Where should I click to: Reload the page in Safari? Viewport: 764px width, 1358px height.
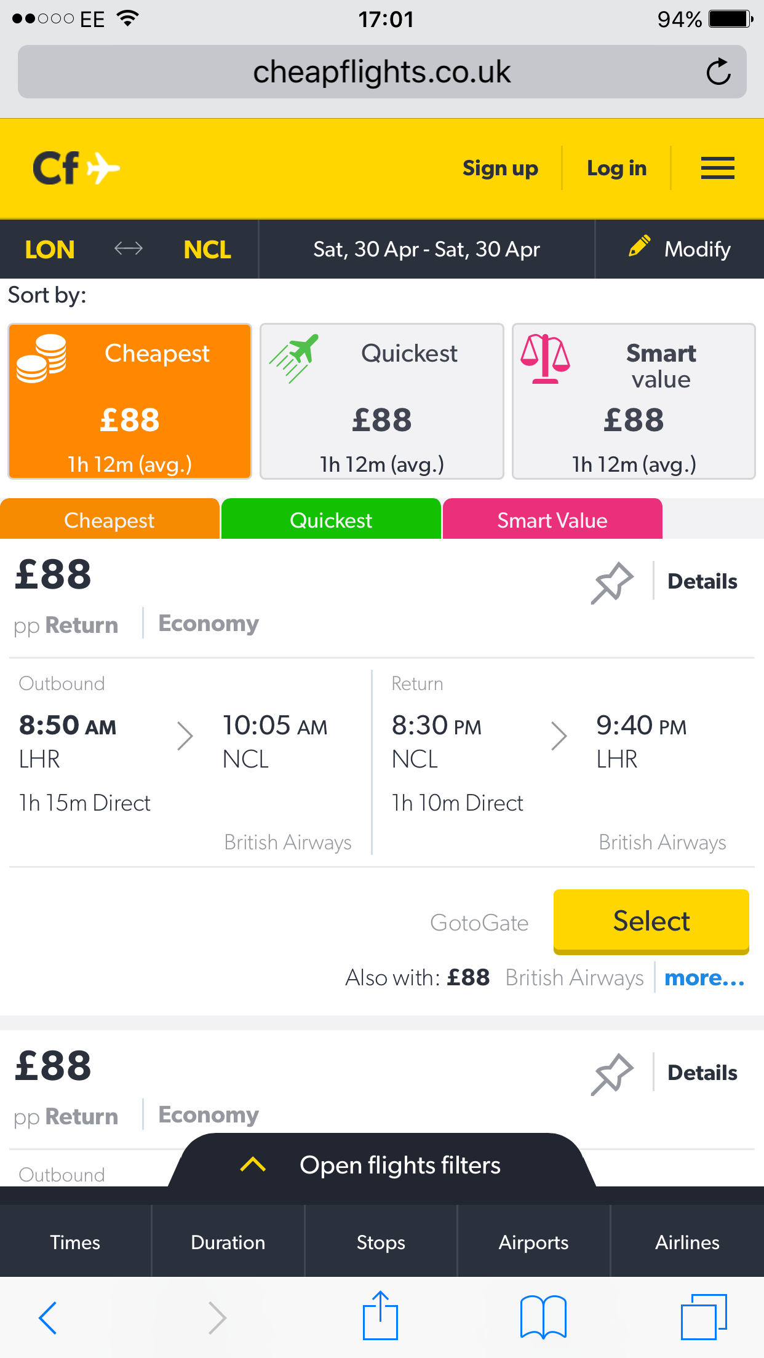[718, 72]
